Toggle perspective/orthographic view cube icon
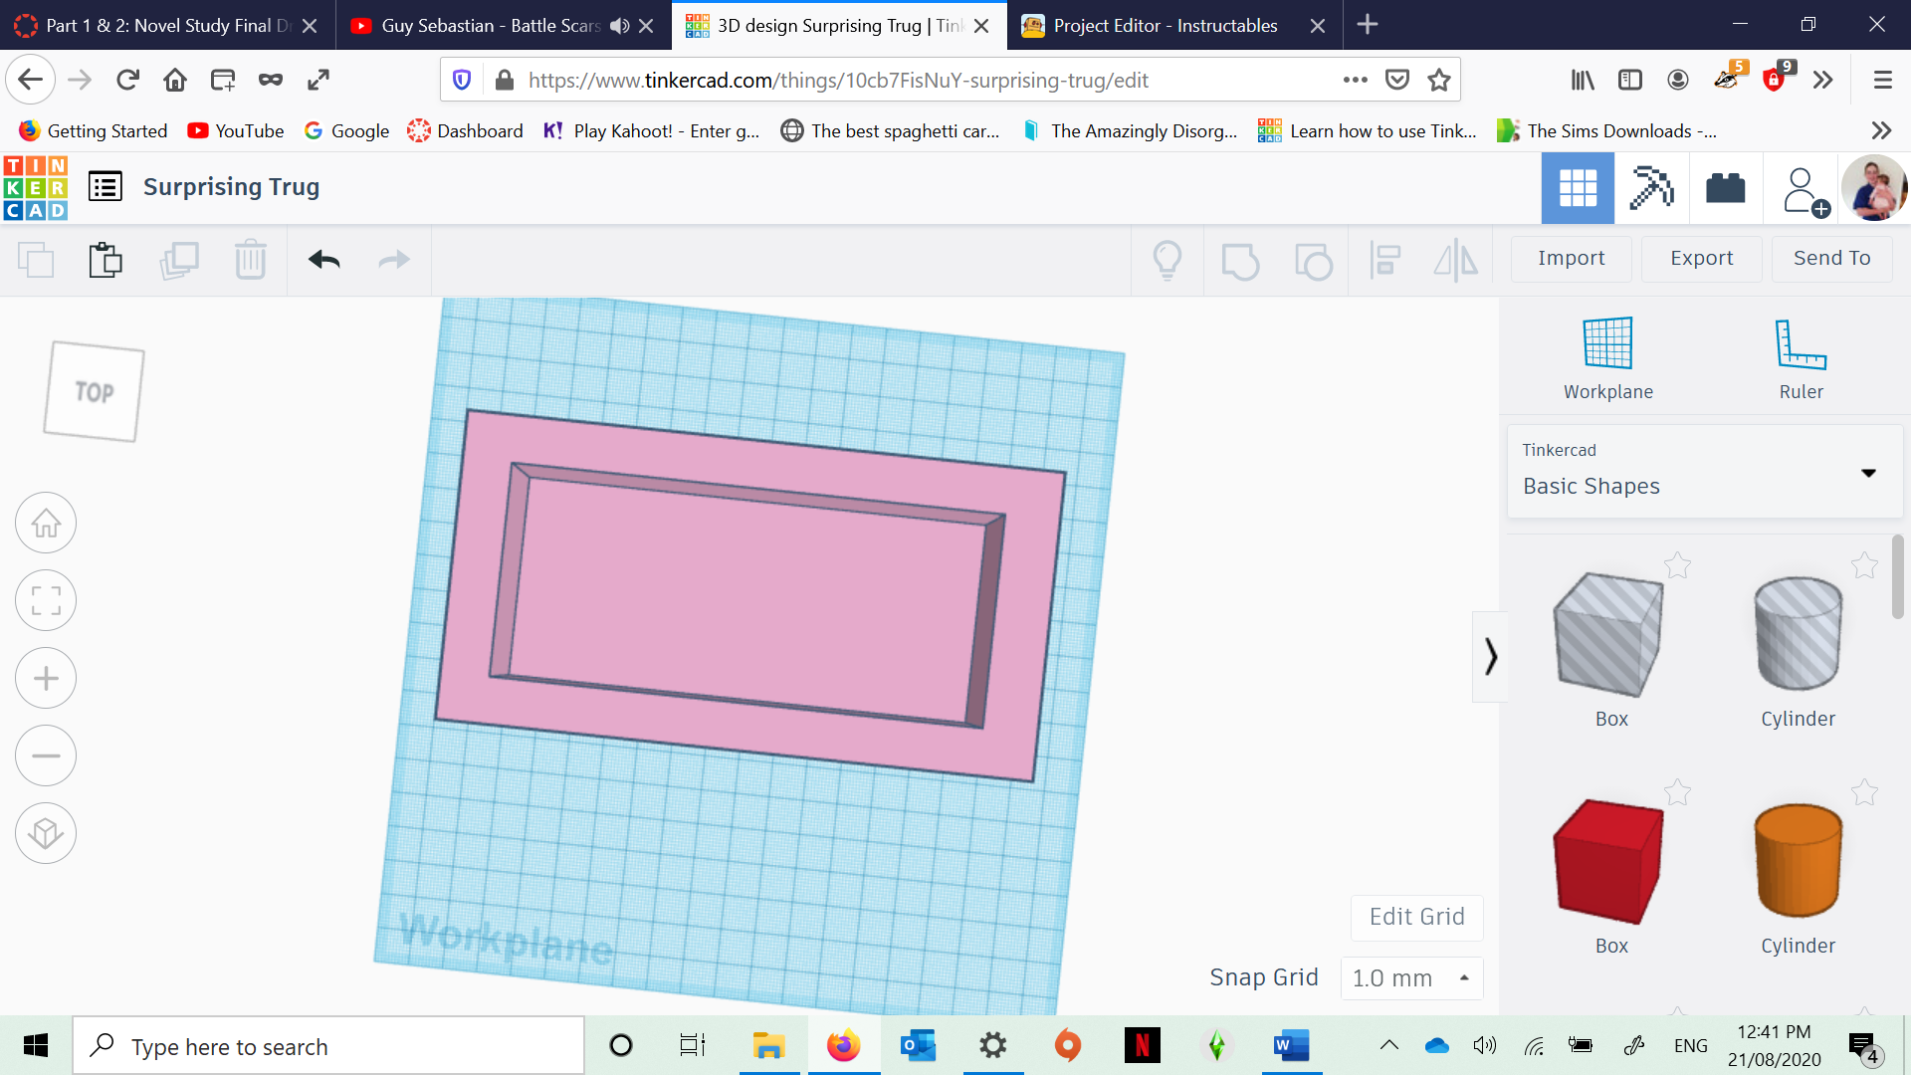 tap(46, 833)
